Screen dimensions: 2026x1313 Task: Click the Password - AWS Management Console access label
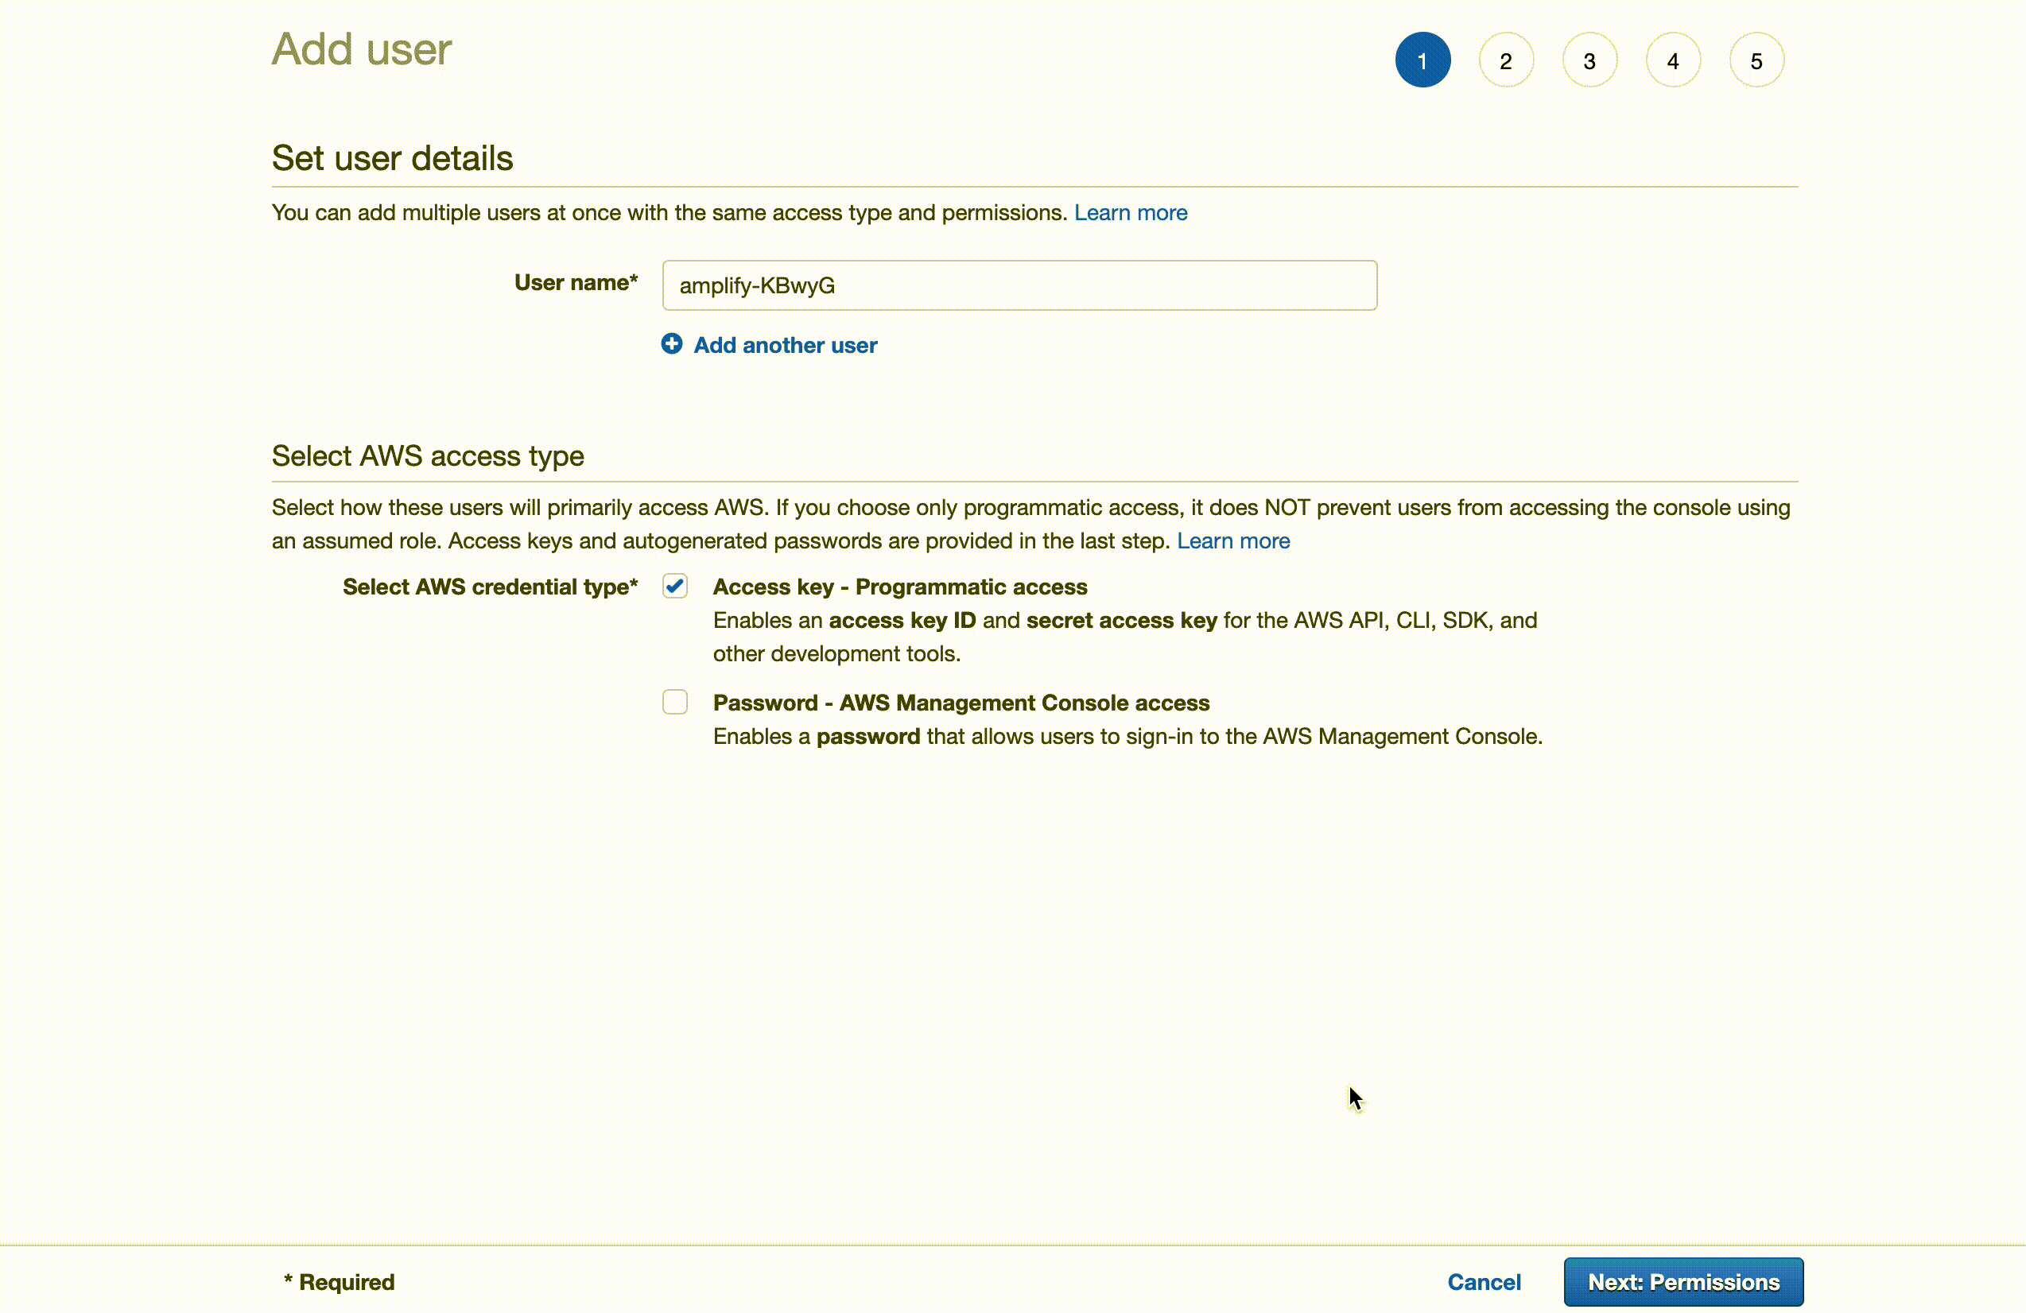click(961, 703)
